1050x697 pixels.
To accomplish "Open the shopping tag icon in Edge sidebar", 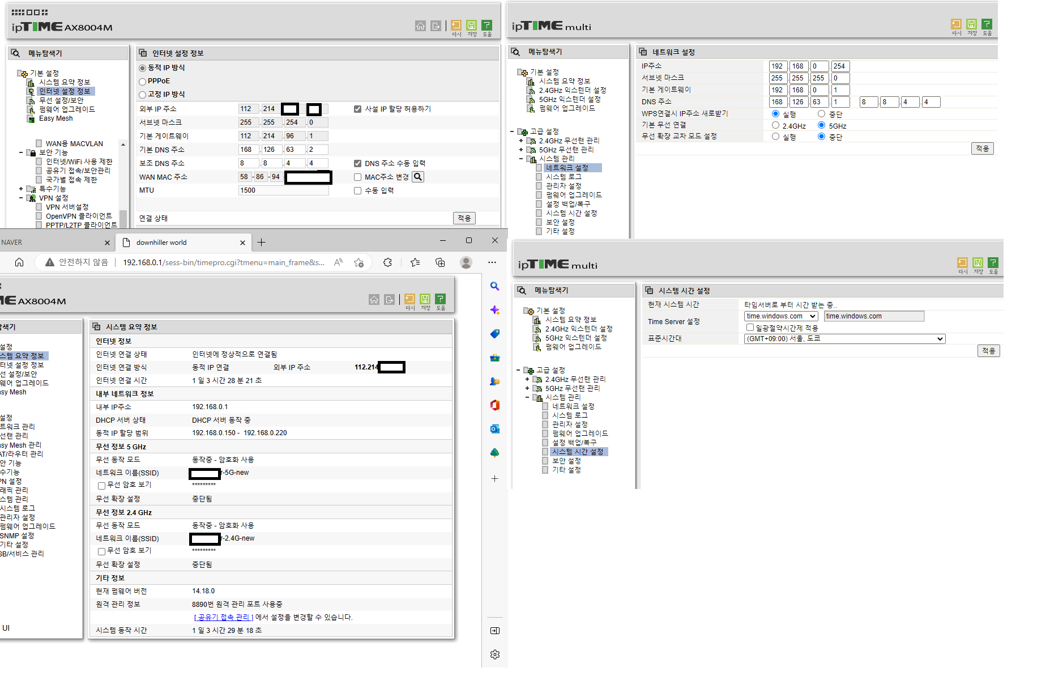I will click(x=494, y=334).
